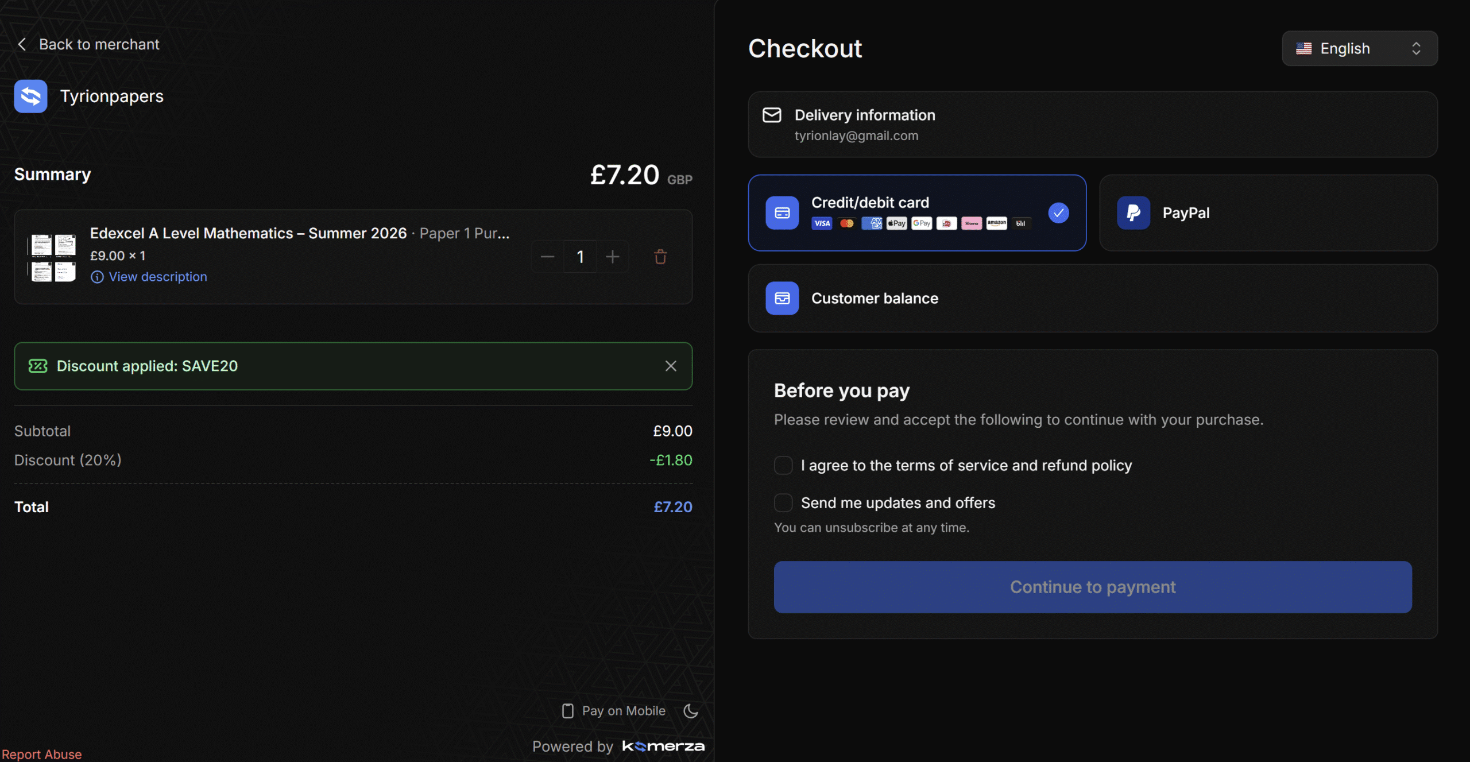
Task: Click the Tyrionpapers store logo
Action: [30, 96]
